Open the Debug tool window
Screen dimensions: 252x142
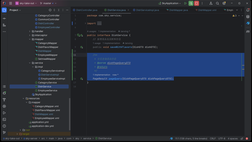pyautogui.click(x=4, y=93)
